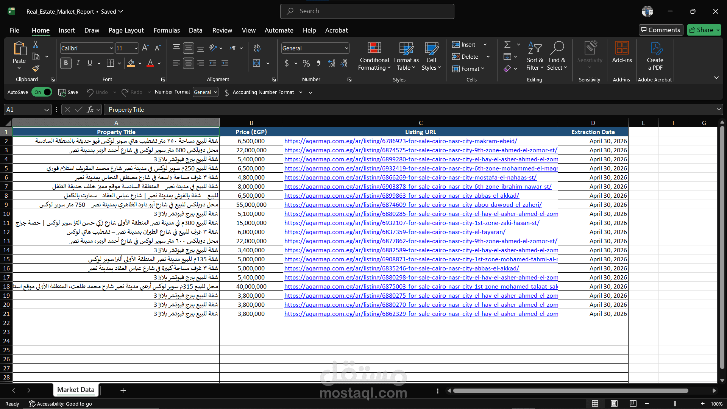Image resolution: width=727 pixels, height=409 pixels.
Task: Click the Paste clipboard icon
Action: pyautogui.click(x=19, y=48)
